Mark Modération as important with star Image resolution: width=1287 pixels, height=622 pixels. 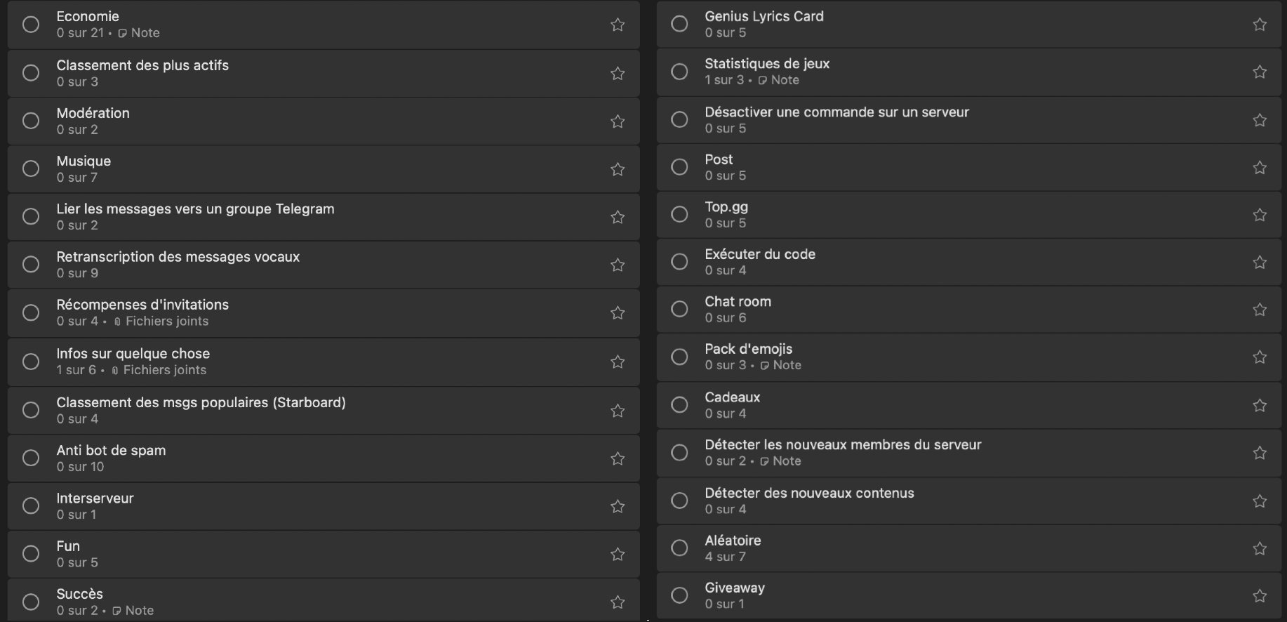coord(618,121)
